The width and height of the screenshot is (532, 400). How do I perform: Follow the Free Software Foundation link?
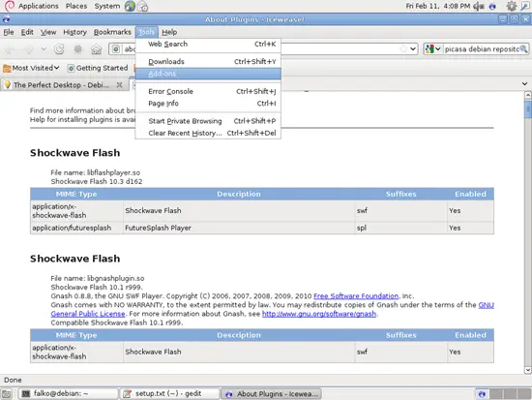[x=356, y=296]
